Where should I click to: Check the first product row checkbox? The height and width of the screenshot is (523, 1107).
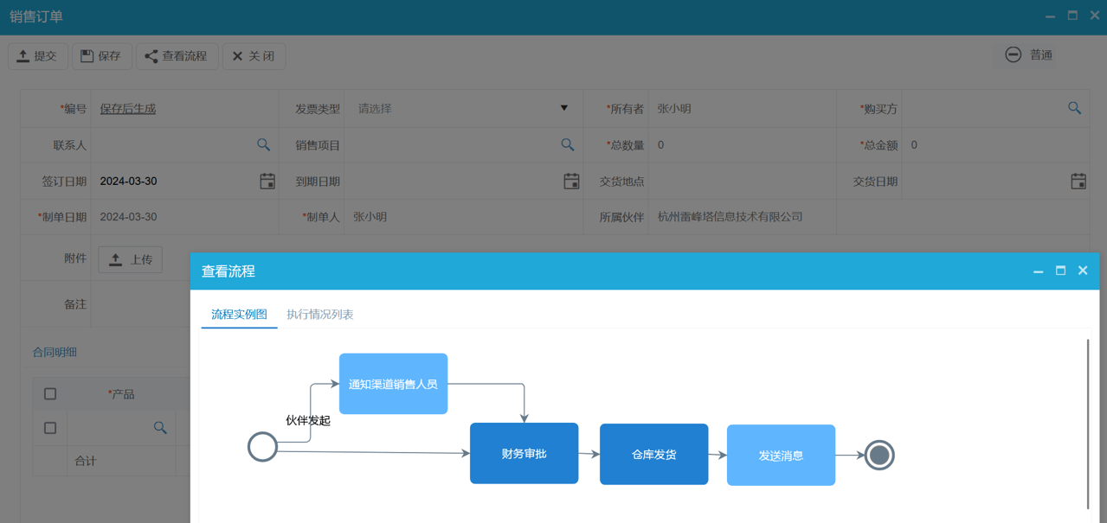coord(49,427)
